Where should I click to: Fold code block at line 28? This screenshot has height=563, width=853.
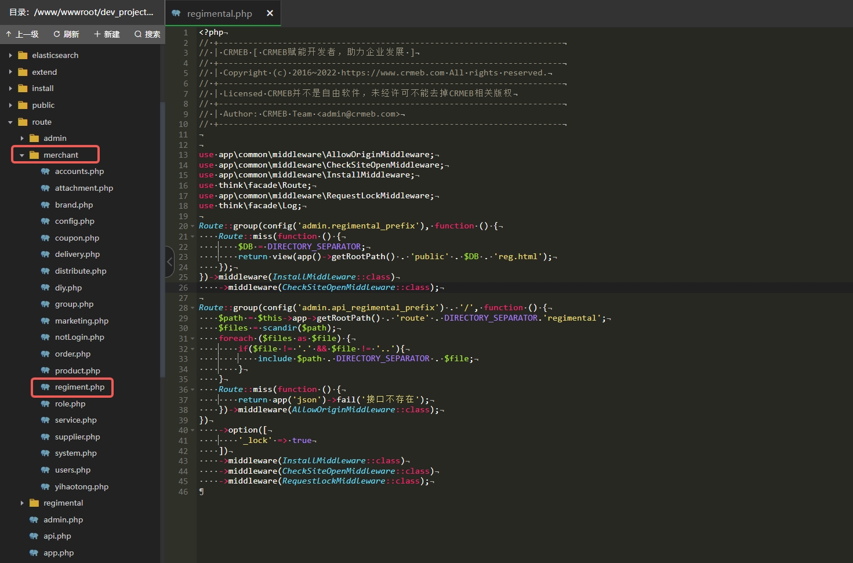point(193,308)
